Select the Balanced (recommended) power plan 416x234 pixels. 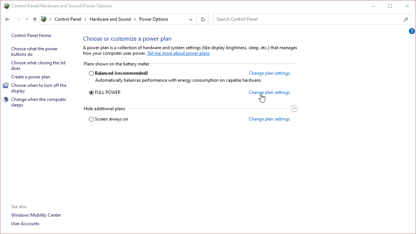coord(91,73)
